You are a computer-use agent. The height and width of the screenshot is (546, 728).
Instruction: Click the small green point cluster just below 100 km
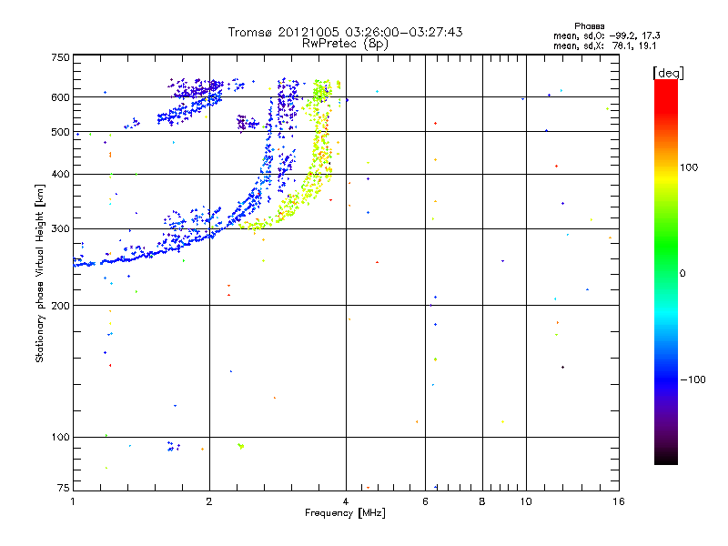point(240,446)
